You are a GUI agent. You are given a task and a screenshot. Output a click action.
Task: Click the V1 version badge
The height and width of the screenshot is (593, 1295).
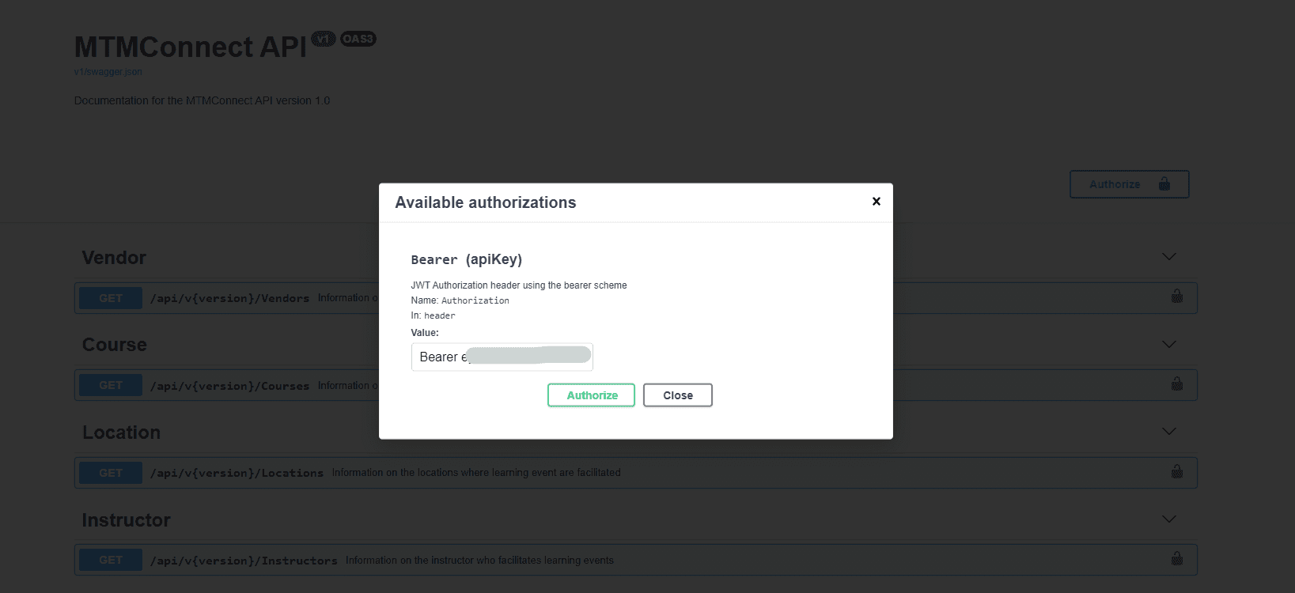[323, 39]
